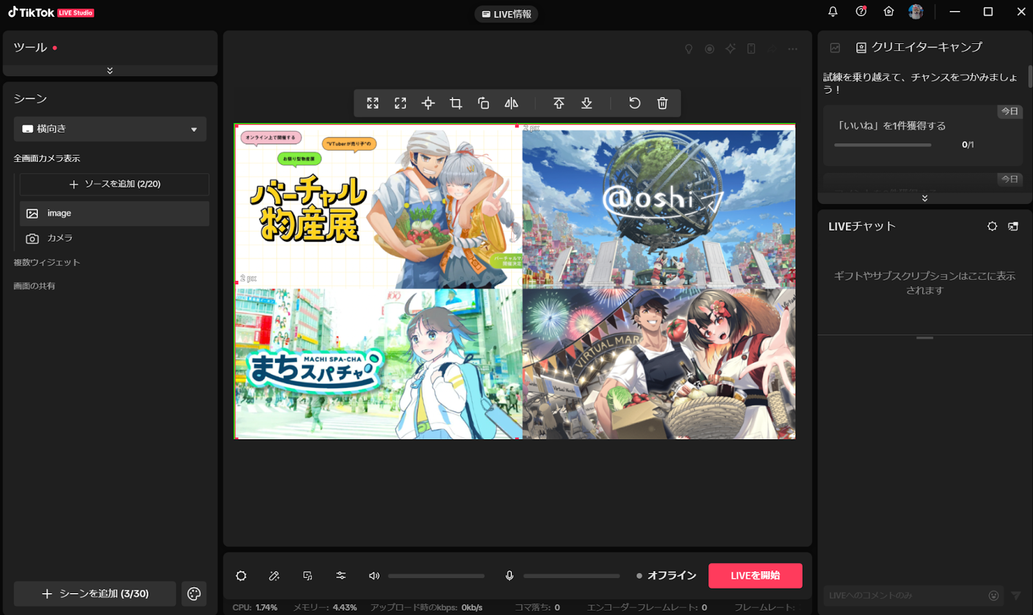Click the TikTok LIVE Studio logo
This screenshot has width=1033, height=615.
point(51,12)
